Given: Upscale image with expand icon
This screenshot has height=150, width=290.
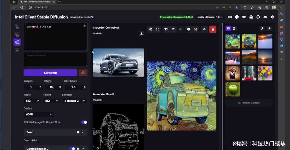Looking at the screenshot, I should [196, 29].
